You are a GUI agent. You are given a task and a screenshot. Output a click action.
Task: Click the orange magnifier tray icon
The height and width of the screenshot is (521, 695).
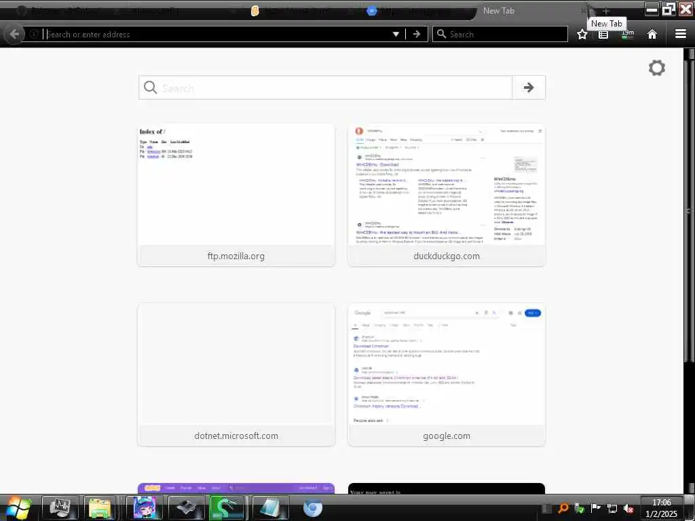[563, 508]
